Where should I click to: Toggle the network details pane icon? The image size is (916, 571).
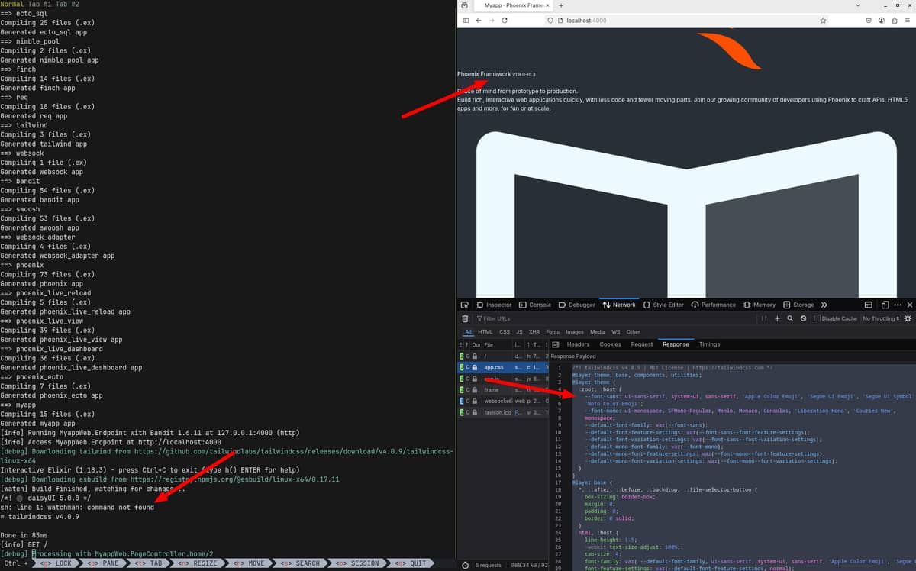click(x=556, y=344)
